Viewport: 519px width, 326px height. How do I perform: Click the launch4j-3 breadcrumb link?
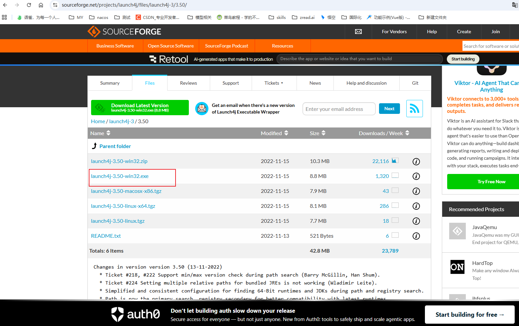click(122, 122)
